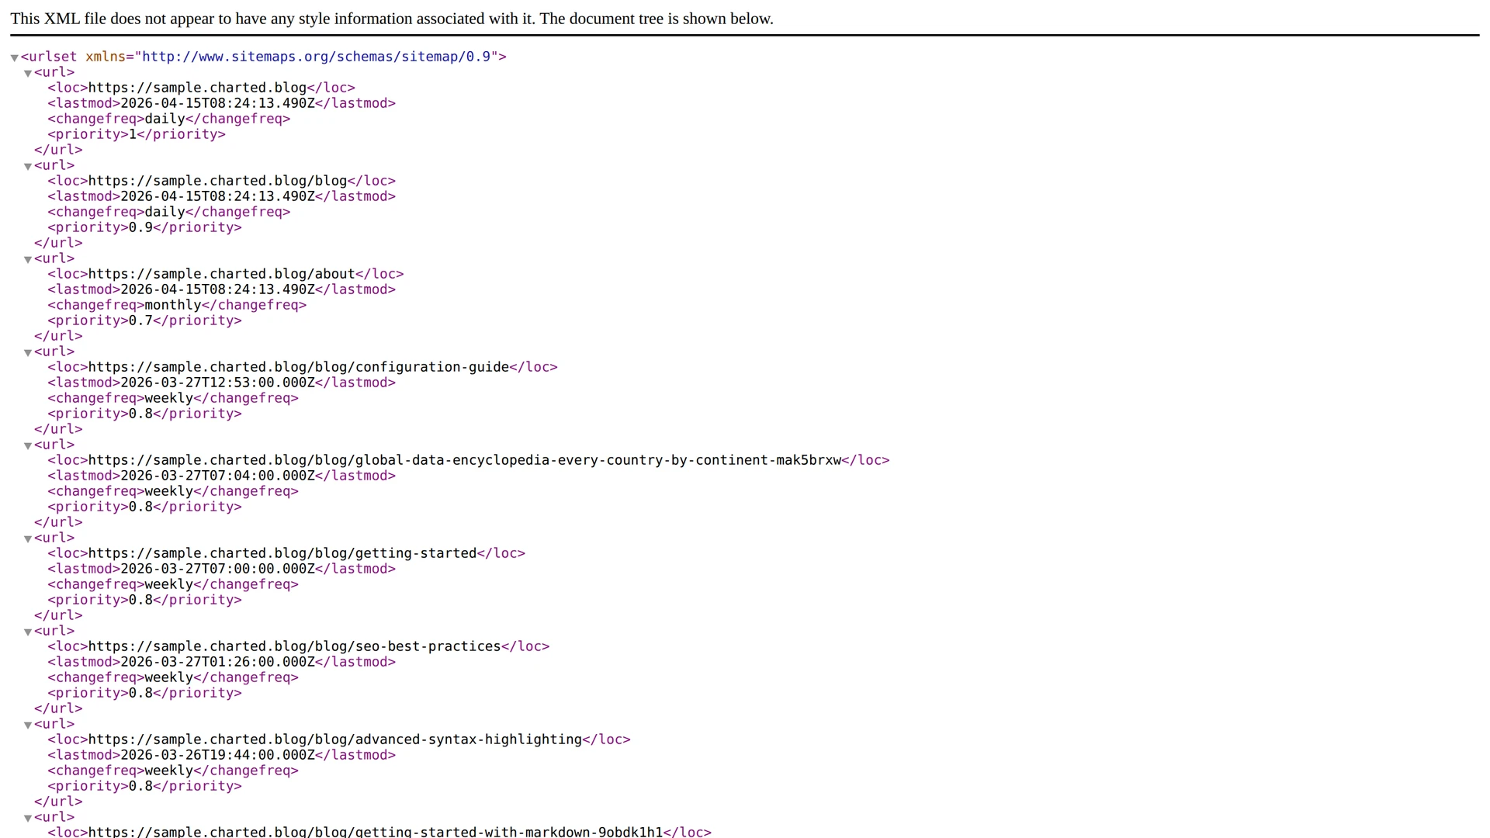Click the xmlns namespace URL value

click(x=317, y=57)
